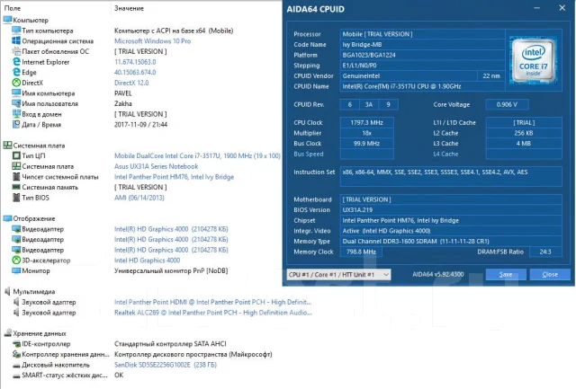576x389 pixels.
Task: Open the SanDisk SD5SE2256G1002E drive link
Action: click(166, 365)
